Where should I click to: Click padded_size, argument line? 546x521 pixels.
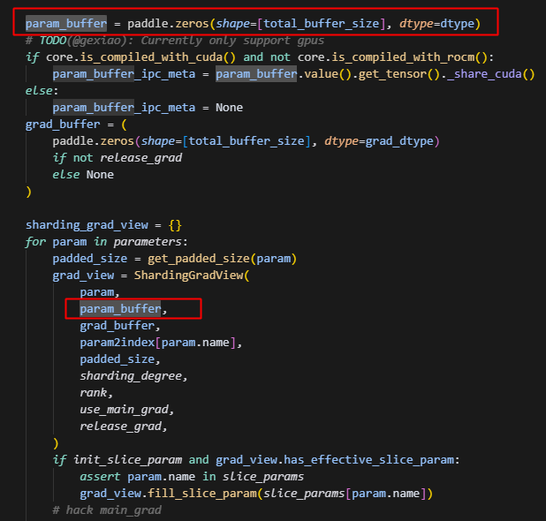coord(120,359)
